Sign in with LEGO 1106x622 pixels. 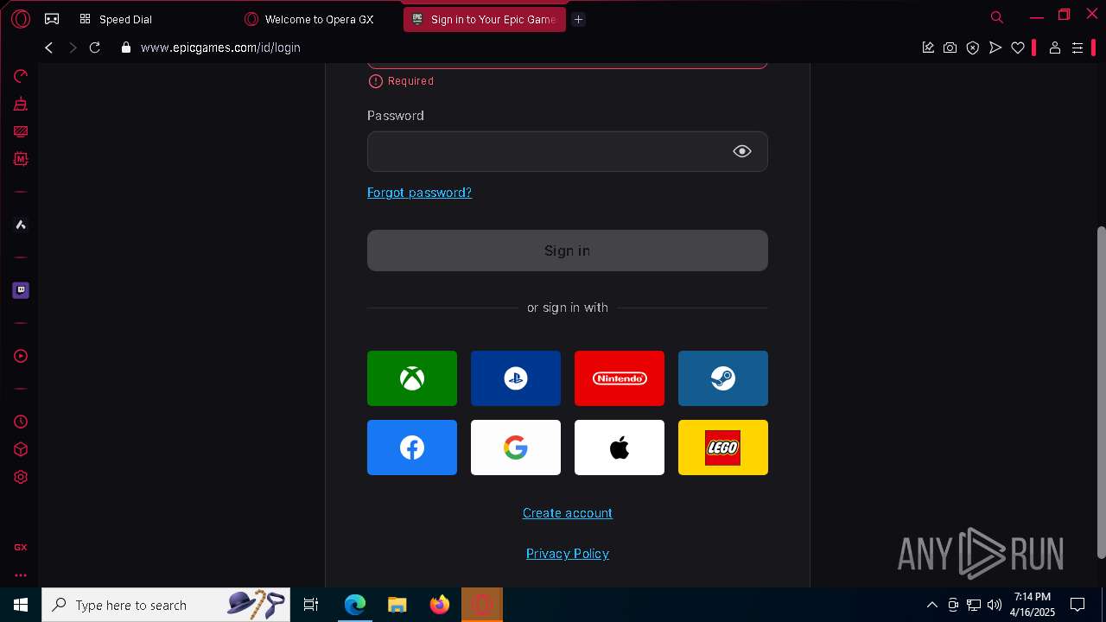tap(723, 447)
